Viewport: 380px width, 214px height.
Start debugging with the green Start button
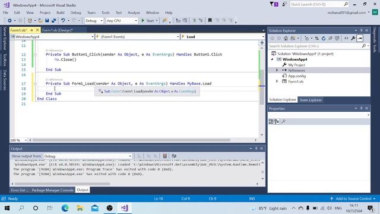point(148,21)
